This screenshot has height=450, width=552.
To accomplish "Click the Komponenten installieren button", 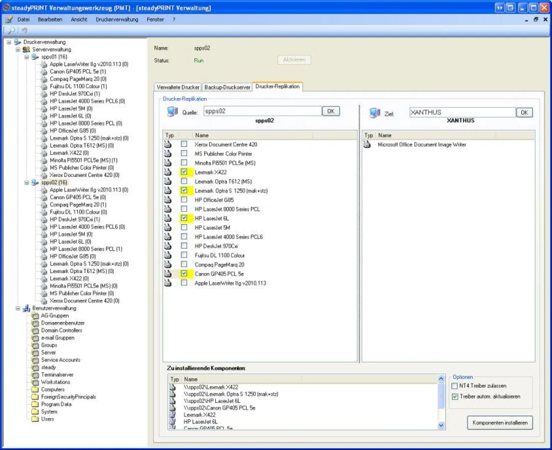I will [500, 423].
